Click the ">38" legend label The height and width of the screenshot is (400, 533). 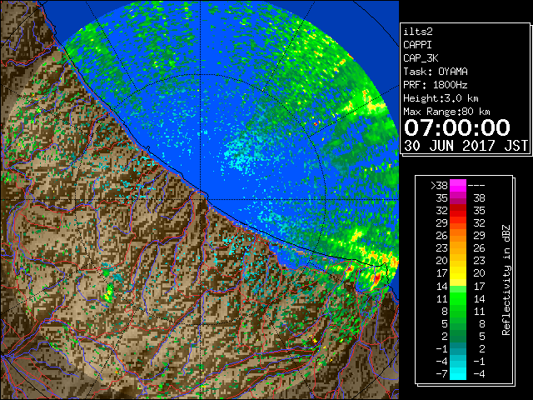pyautogui.click(x=439, y=186)
